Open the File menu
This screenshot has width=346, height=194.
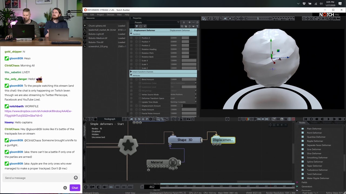coord(85,15)
